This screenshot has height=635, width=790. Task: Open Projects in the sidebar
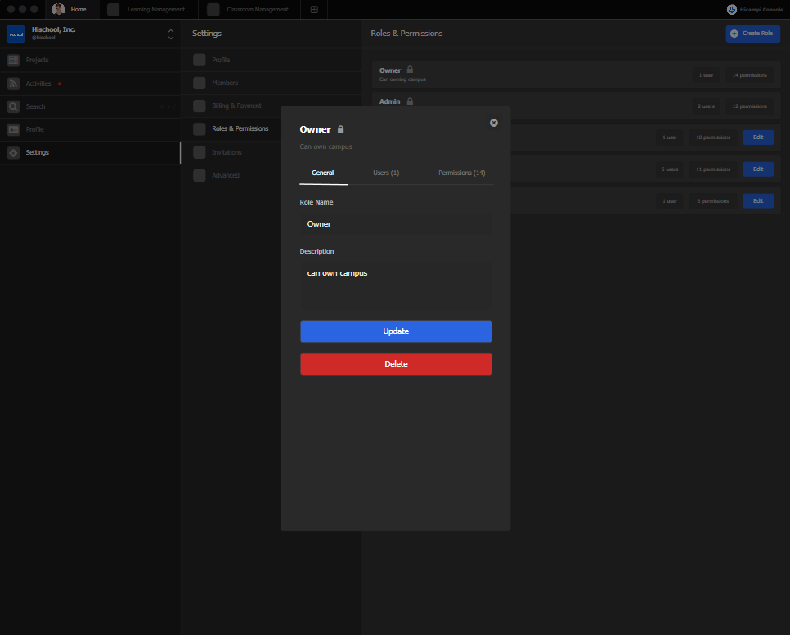click(x=37, y=61)
